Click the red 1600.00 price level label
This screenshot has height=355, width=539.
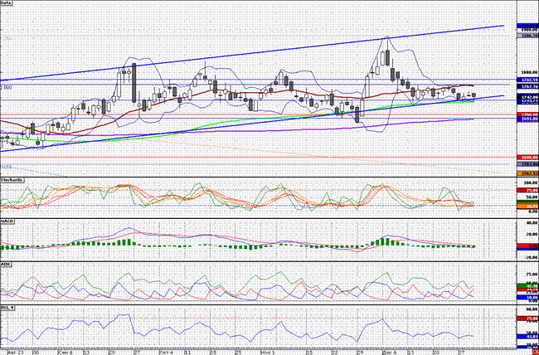tap(527, 158)
